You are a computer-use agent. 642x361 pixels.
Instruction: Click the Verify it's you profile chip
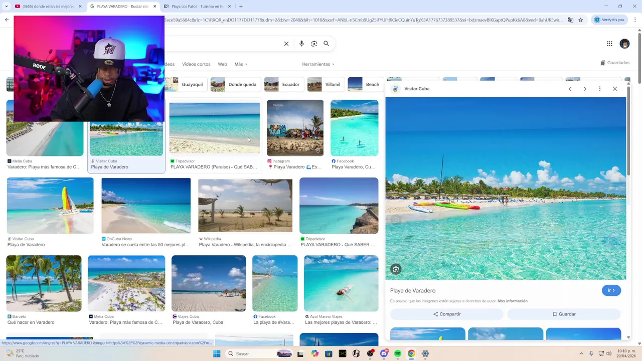610,20
